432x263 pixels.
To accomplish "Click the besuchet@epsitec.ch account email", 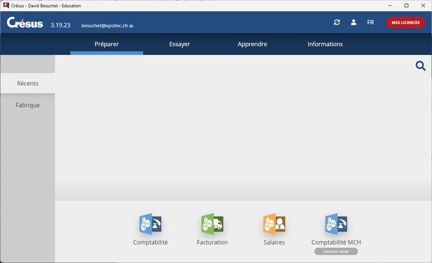I will point(105,25).
